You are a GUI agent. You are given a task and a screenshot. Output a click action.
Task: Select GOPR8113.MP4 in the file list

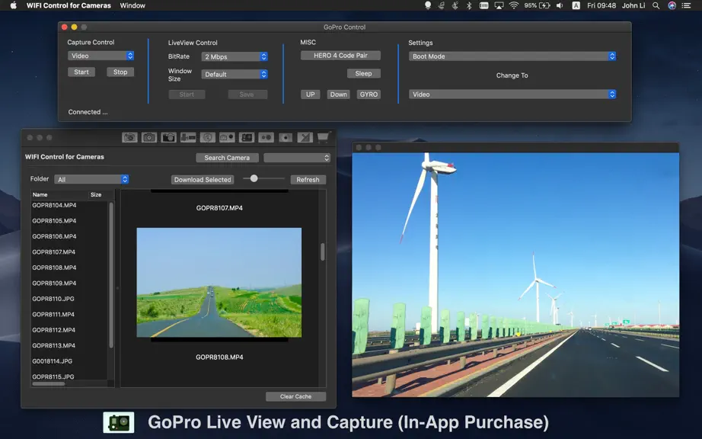point(54,345)
